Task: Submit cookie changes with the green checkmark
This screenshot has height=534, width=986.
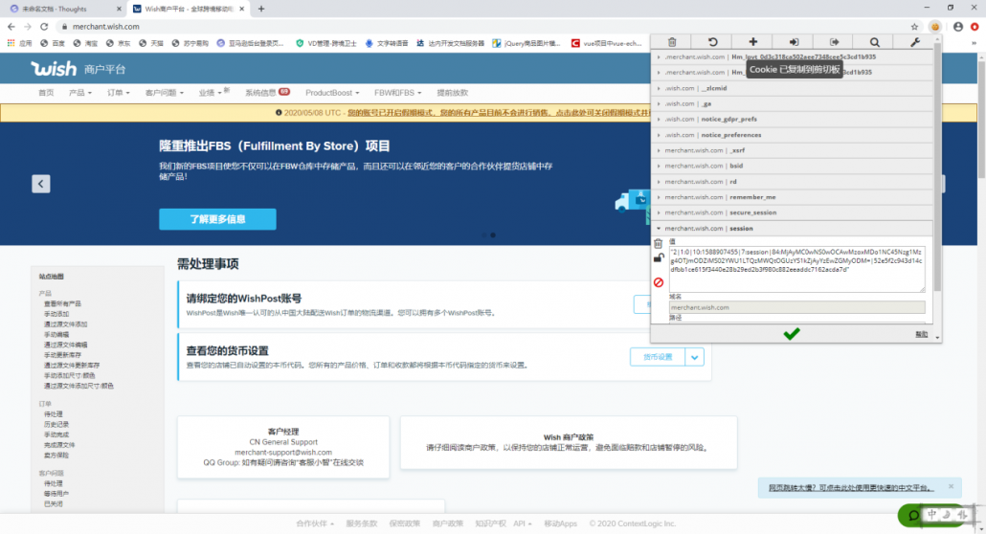Action: (792, 333)
